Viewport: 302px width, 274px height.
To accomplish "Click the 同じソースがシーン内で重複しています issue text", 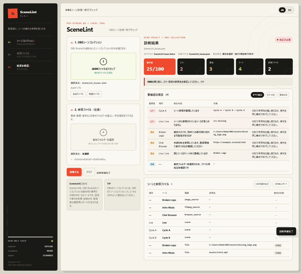I will [191, 153].
